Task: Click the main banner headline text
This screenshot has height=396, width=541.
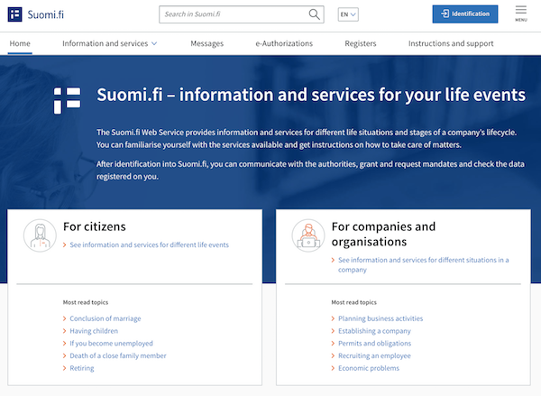Action: (311, 95)
